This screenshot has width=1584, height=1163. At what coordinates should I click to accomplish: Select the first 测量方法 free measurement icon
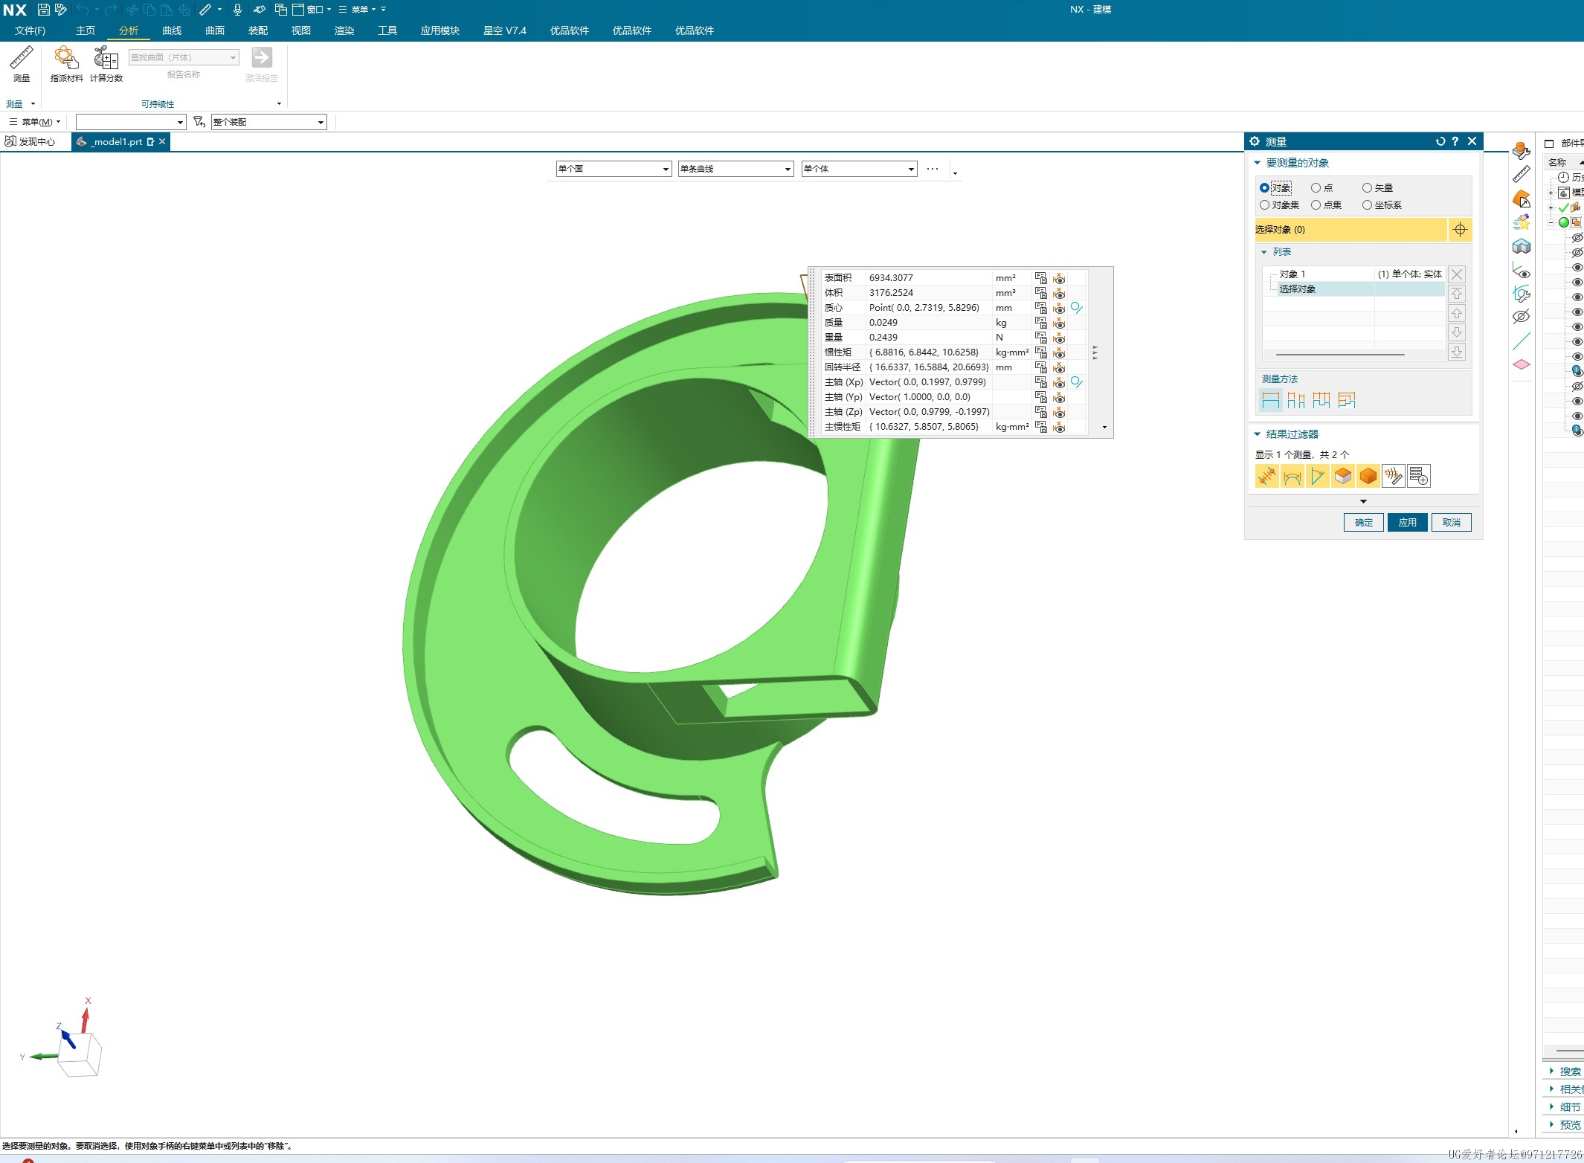[x=1271, y=400]
